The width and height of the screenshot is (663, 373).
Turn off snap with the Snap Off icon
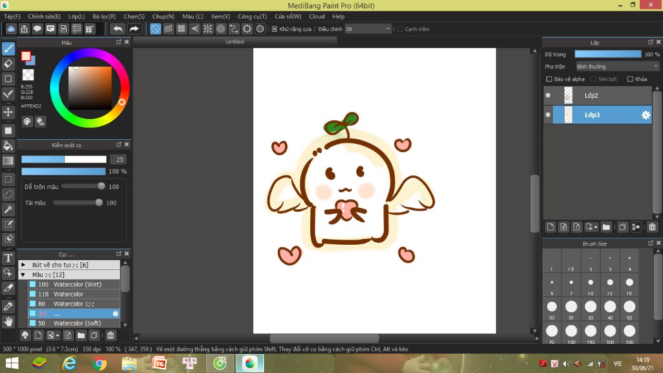coord(155,28)
